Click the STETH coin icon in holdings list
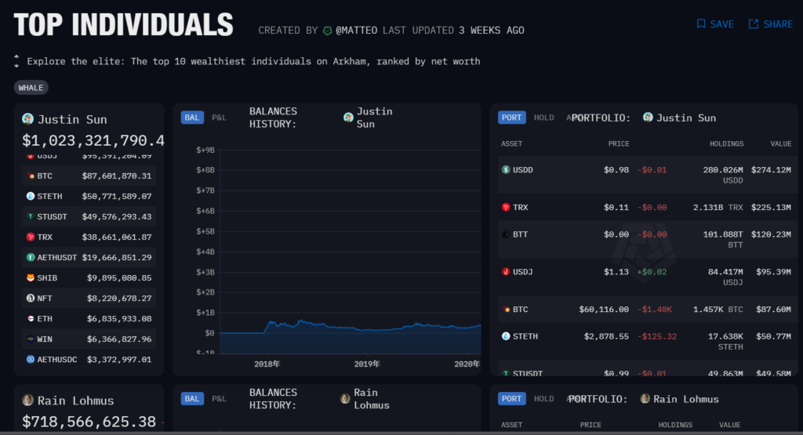The image size is (803, 435). click(31, 197)
